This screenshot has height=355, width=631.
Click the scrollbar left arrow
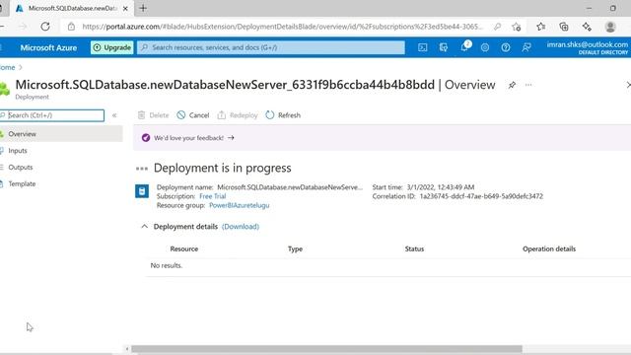pyautogui.click(x=127, y=349)
